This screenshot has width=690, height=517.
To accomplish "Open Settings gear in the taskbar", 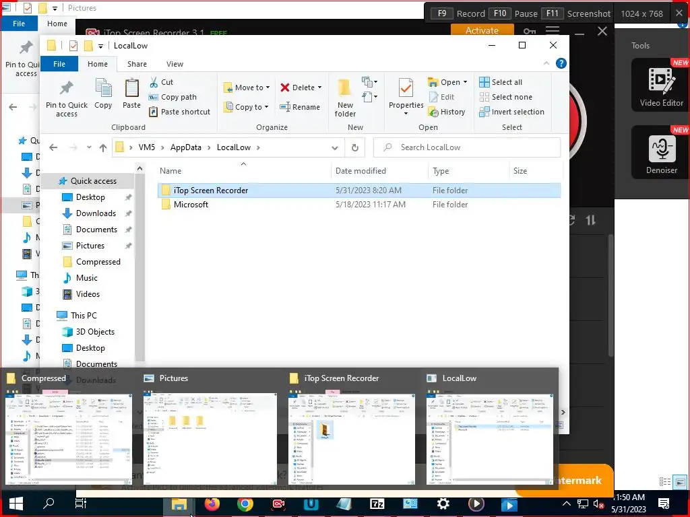I will (443, 504).
